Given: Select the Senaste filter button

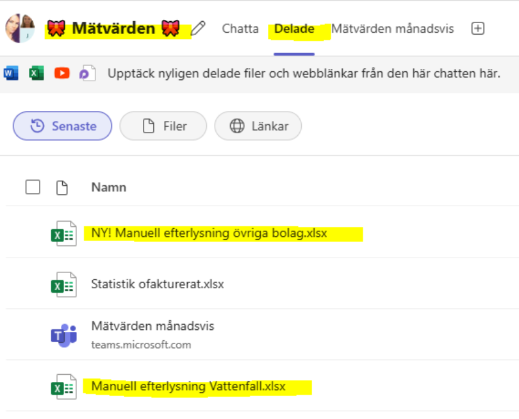Looking at the screenshot, I should [63, 126].
